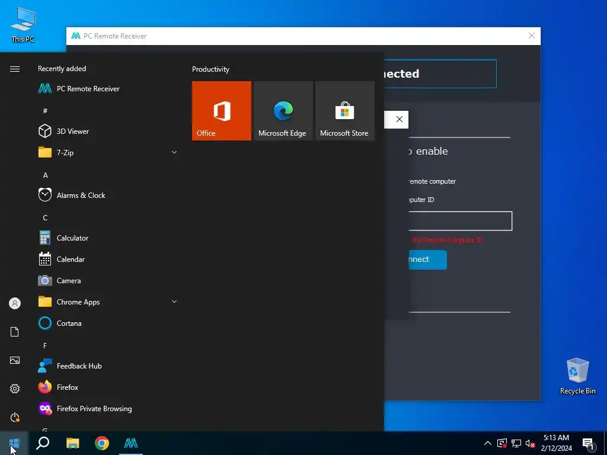Select the letter F group header
This screenshot has height=455, width=607.
[x=45, y=345]
